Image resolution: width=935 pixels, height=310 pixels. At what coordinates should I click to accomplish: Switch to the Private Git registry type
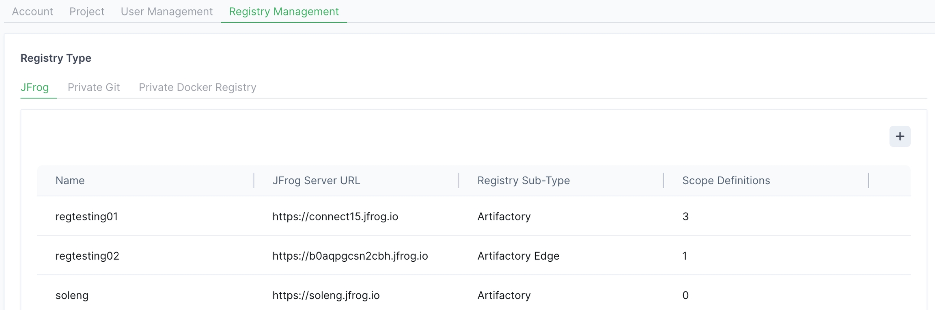click(x=94, y=87)
